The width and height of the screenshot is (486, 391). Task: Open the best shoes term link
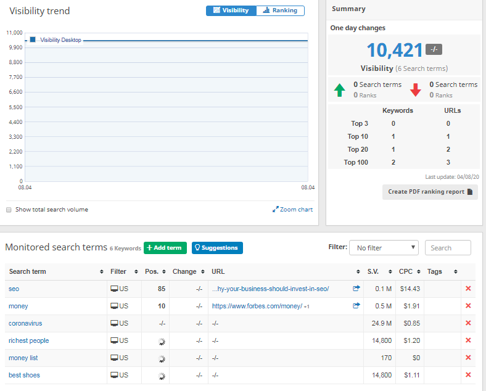pos(24,375)
